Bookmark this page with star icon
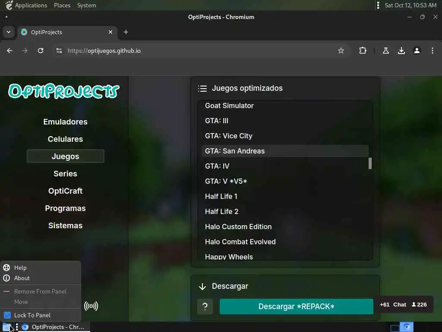Image resolution: width=442 pixels, height=332 pixels. click(341, 51)
